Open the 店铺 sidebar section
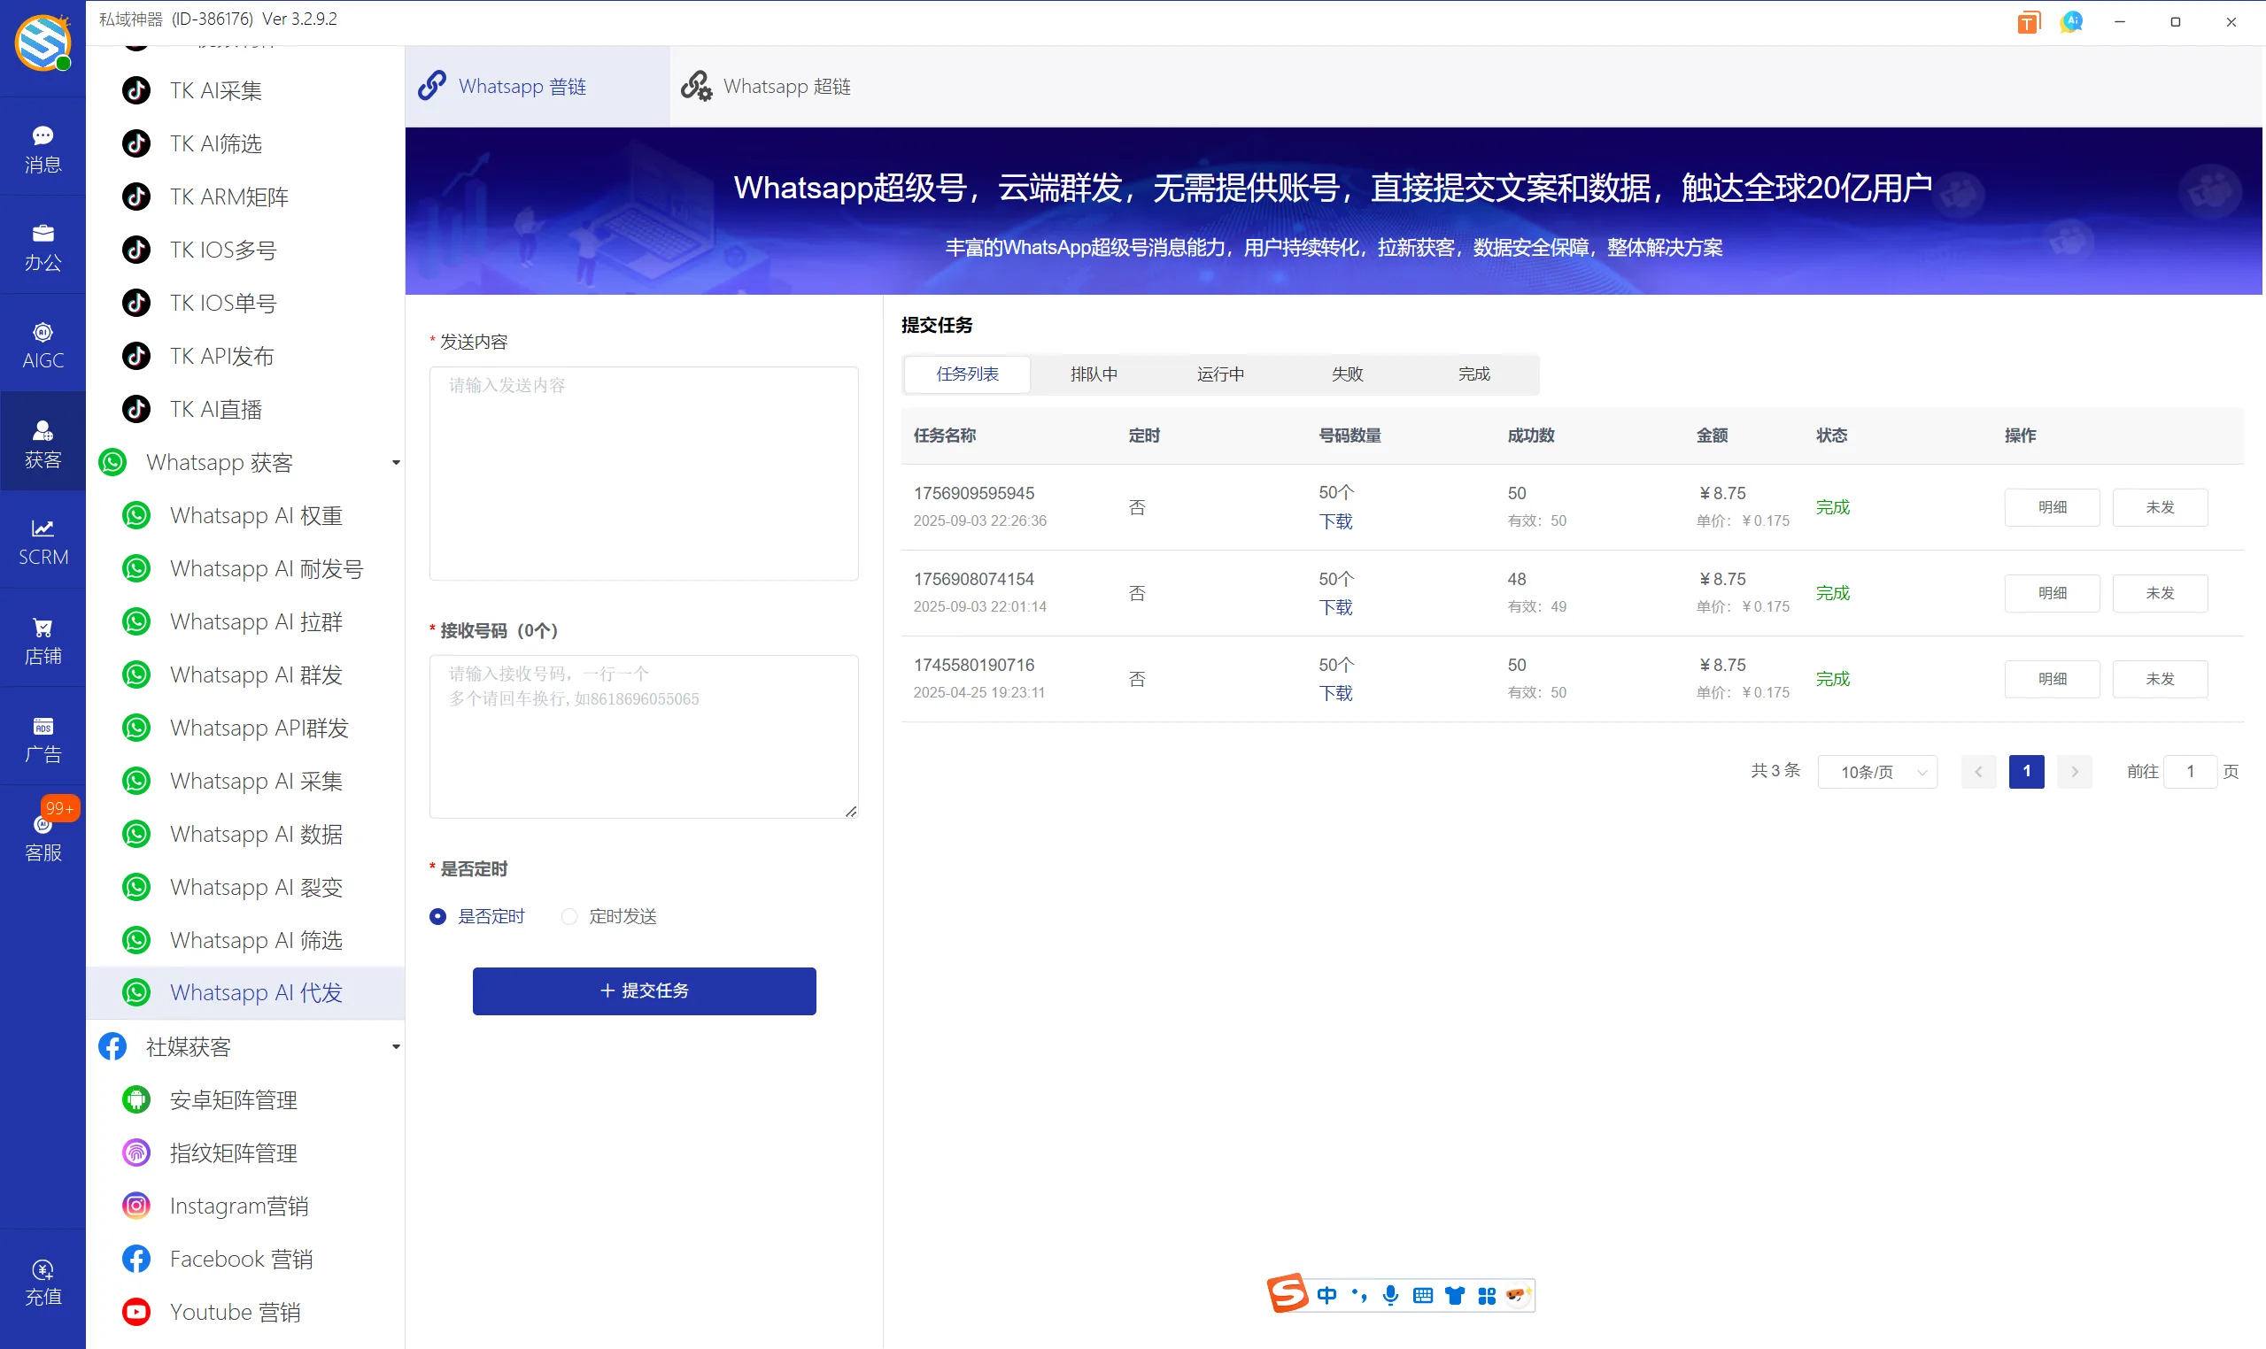Image resolution: width=2266 pixels, height=1349 pixels. click(x=43, y=639)
